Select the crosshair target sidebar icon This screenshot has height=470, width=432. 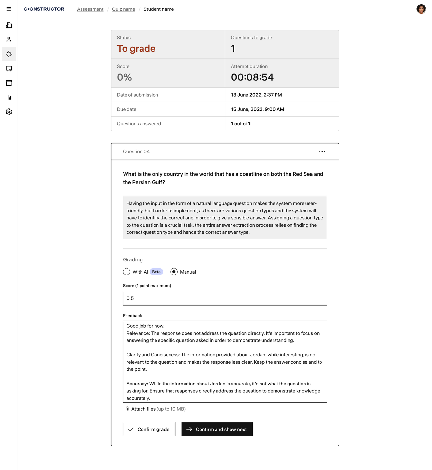pos(9,54)
